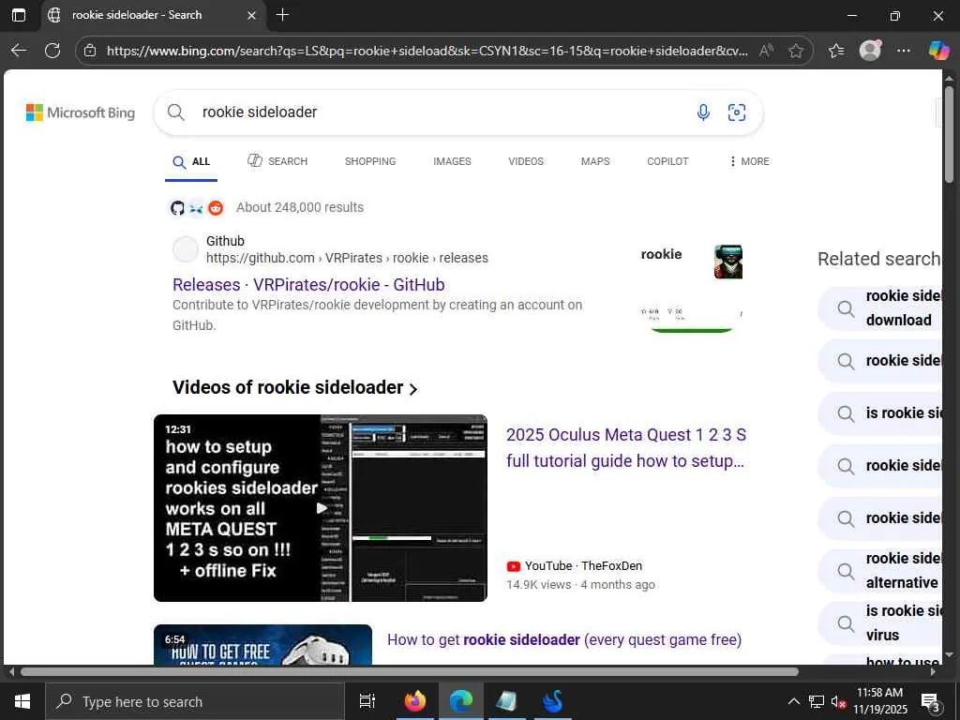Select related search rookie sideloader download

pos(880,307)
